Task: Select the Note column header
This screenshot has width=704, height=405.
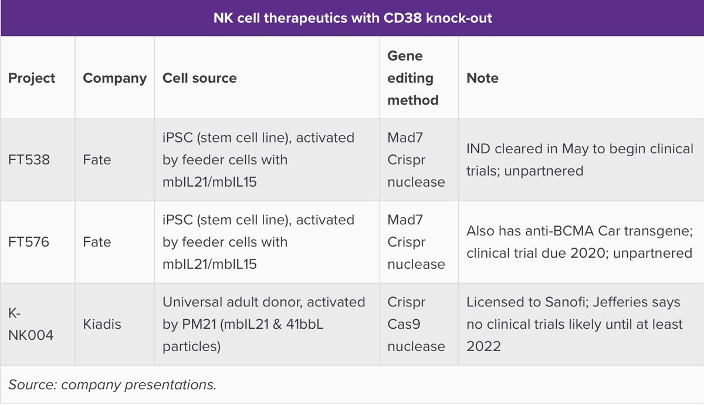Action: point(482,78)
